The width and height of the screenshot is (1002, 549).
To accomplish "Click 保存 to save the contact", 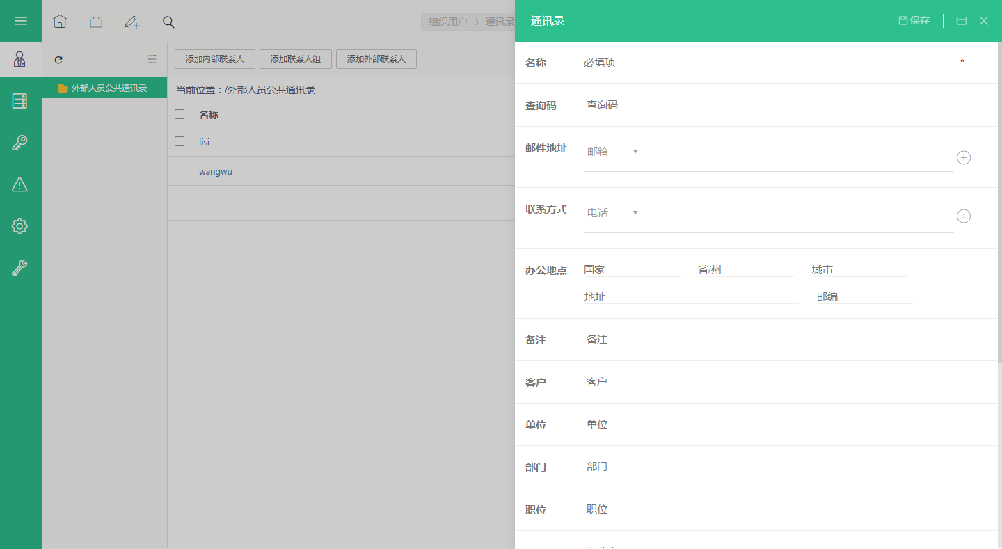I will (914, 21).
